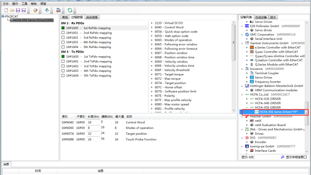This screenshot has height=175, width=311.
Task: Toggle 16#1A00 1st TxPdo mapping checkbox
Action: pyautogui.click(x=63, y=57)
